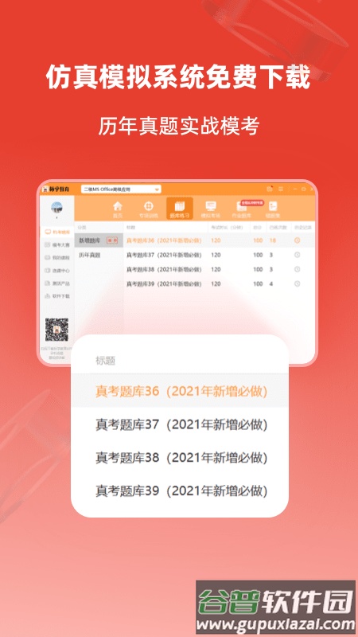Open history clock for 真考题库37 row
358x637 pixels.
pos(297,255)
